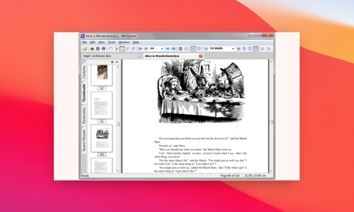Screen dimensions: 354x212
Task: Go to next page arrow
Action: pyautogui.click(x=168, y=49)
